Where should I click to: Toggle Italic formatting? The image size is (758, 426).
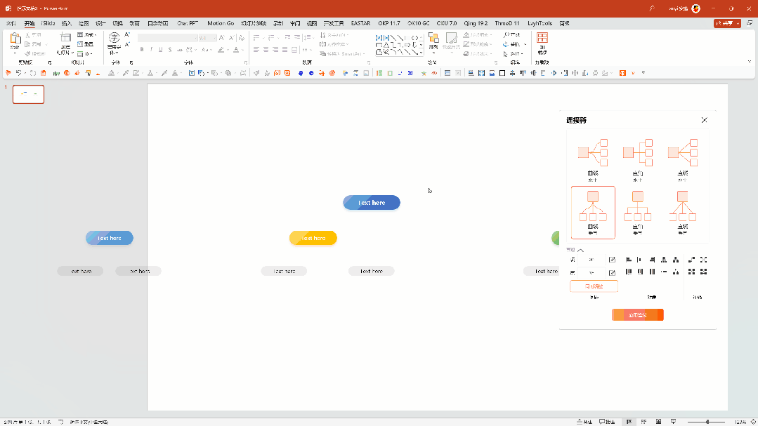tap(151, 49)
